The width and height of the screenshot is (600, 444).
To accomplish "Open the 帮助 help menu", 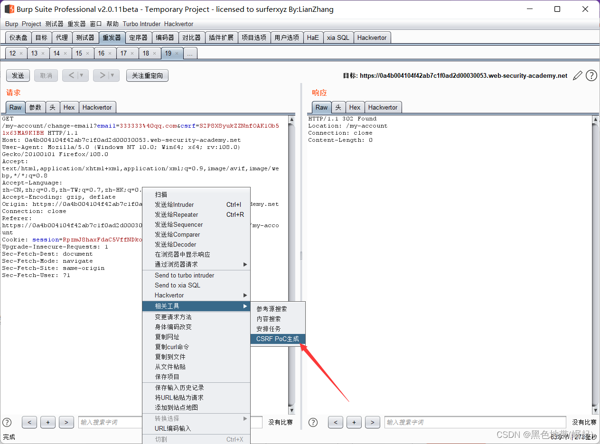I will 112,24.
